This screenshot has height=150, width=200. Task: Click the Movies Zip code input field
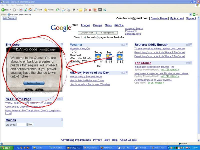[x=21, y=124]
